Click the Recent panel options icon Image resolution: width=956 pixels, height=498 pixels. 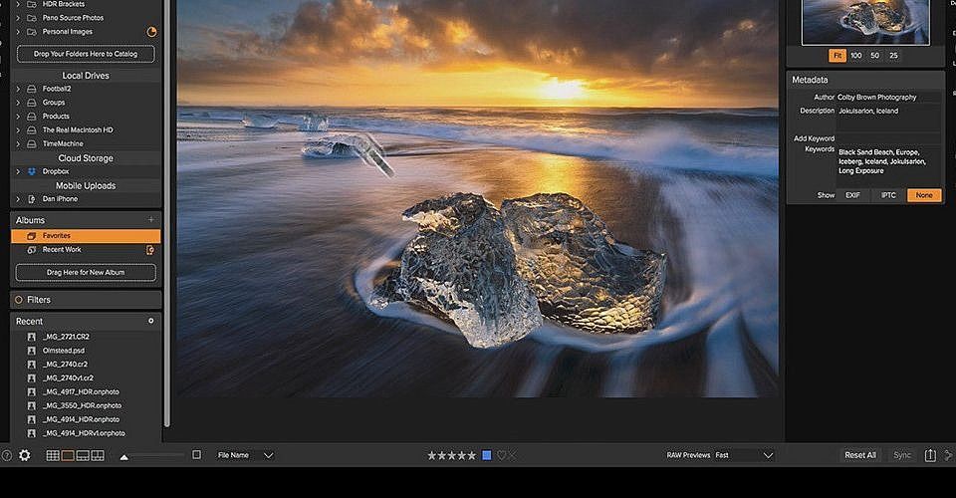tap(151, 321)
